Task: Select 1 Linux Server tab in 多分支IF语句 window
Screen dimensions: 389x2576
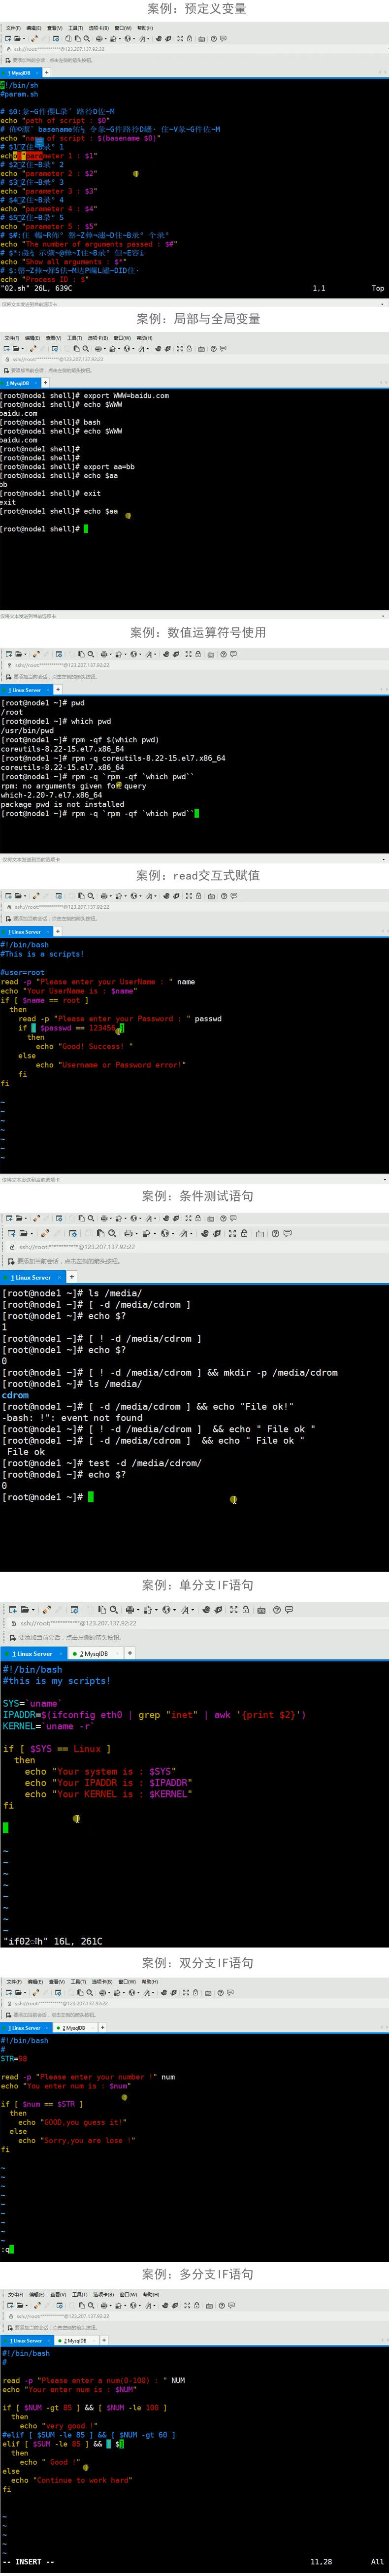Action: coord(25,2341)
